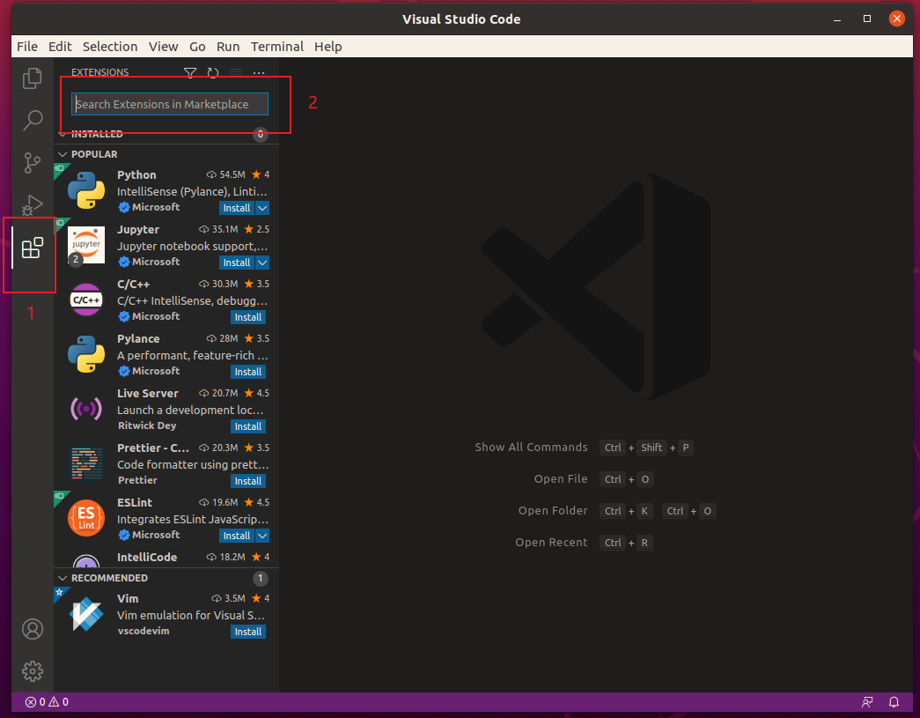Open the Python extension Install dropdown arrow
The width and height of the screenshot is (920, 718).
point(261,207)
